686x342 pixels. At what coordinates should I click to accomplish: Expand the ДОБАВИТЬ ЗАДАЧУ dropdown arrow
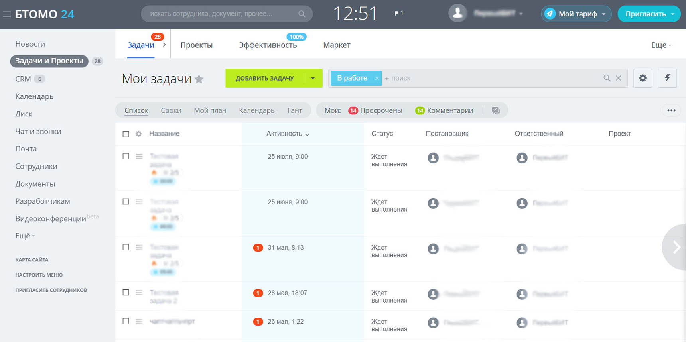[313, 78]
